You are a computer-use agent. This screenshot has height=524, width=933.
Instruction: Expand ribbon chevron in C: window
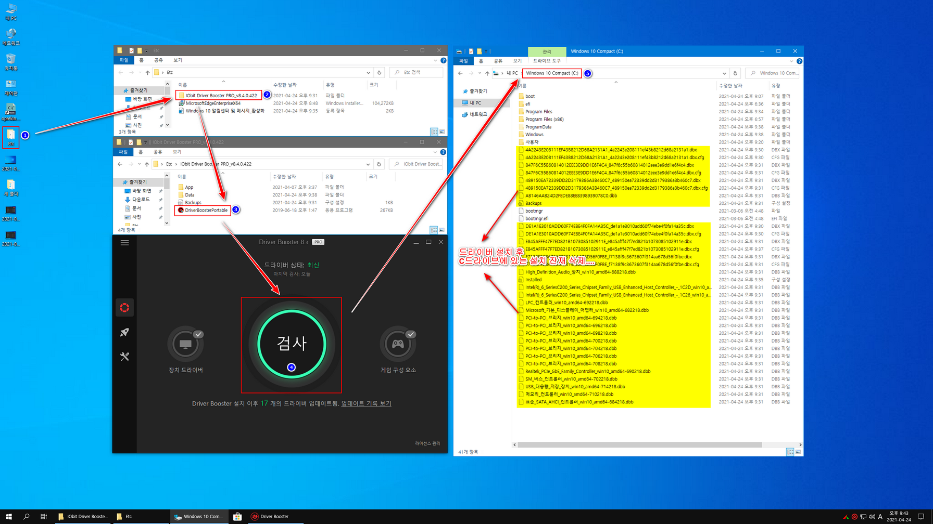point(792,61)
